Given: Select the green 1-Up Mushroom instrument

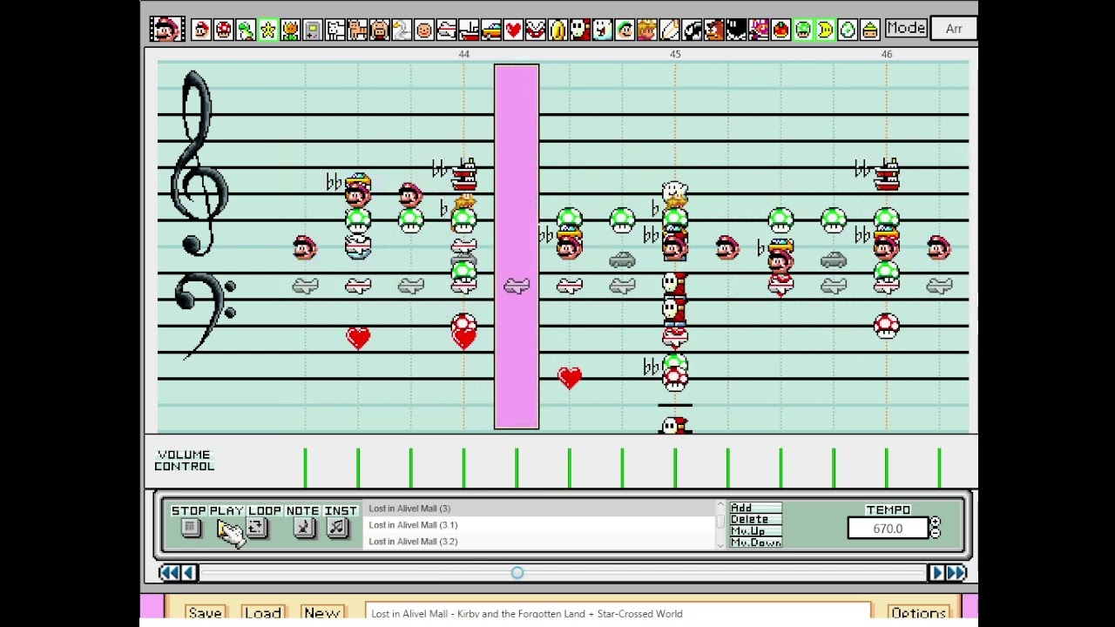Looking at the screenshot, I should [x=803, y=30].
